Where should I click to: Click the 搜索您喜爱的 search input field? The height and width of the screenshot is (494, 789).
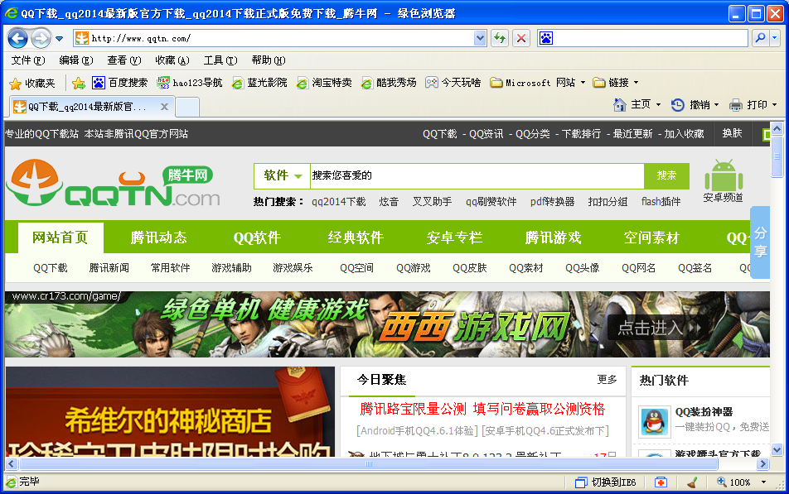coord(477,175)
